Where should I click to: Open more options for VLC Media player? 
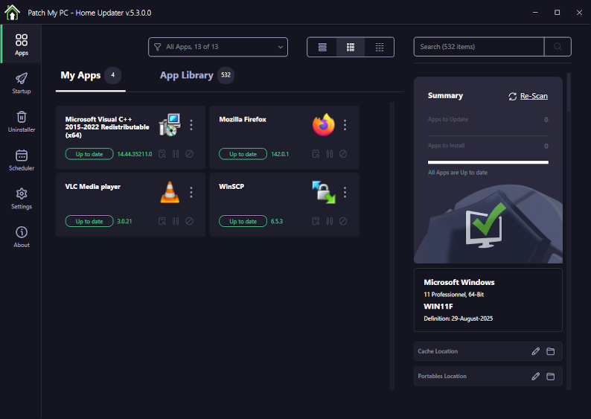(x=191, y=192)
